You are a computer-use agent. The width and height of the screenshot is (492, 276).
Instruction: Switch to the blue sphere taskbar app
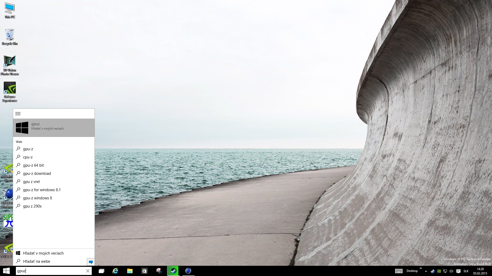coord(188,271)
